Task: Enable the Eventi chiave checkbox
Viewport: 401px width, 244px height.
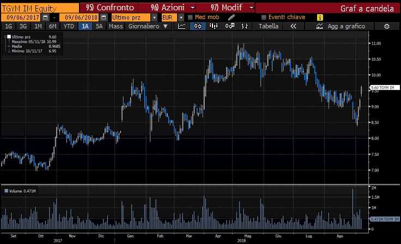Action: pos(264,17)
